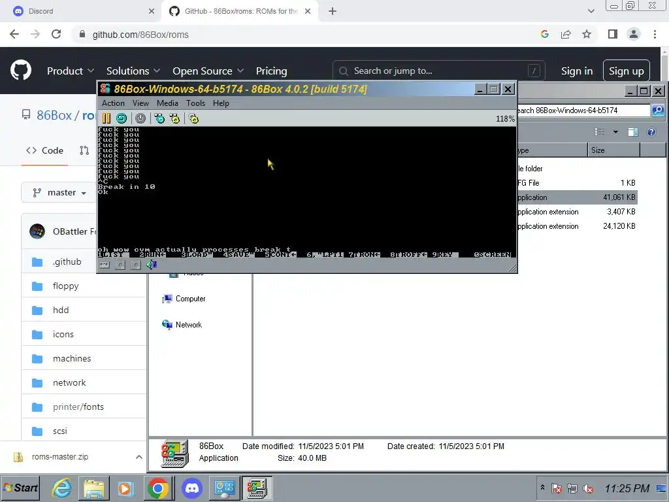Viewport: 669px width, 502px height.
Task: Pause emulation in 86Box toolbar
Action: (x=106, y=118)
